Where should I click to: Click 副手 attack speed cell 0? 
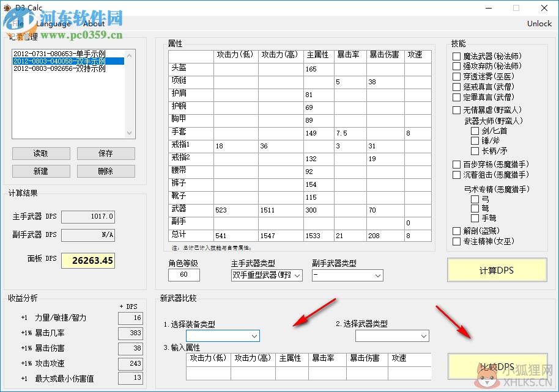[x=418, y=223]
